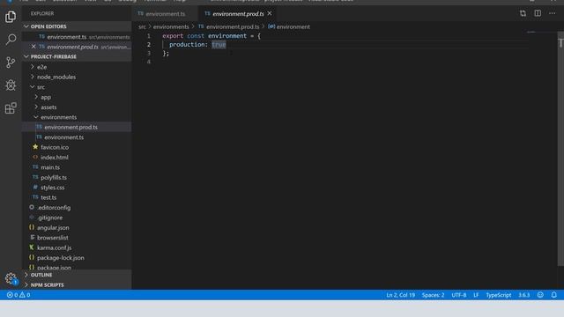The width and height of the screenshot is (564, 317).
Task: Go to line via Ln 2, Col 19
Action: pyautogui.click(x=400, y=295)
